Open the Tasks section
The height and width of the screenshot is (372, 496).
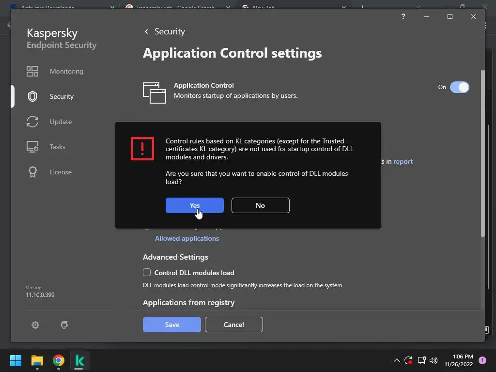(57, 147)
